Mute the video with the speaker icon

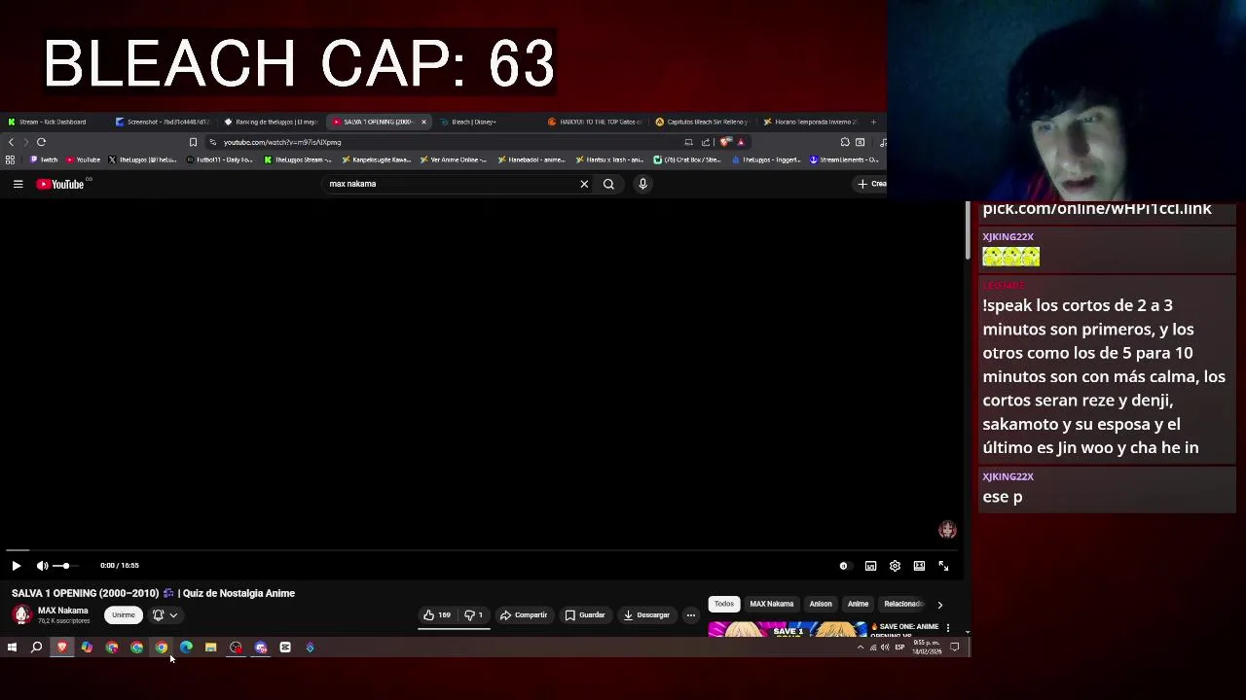click(x=42, y=566)
